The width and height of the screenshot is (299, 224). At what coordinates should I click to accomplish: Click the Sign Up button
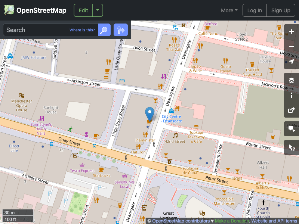coord(281,10)
